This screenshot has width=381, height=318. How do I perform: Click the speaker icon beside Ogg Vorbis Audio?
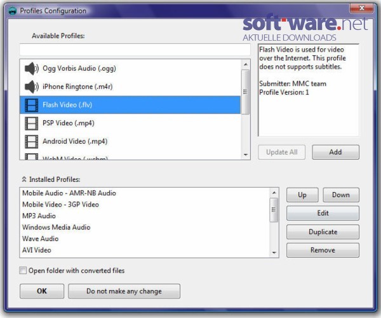tap(32, 69)
